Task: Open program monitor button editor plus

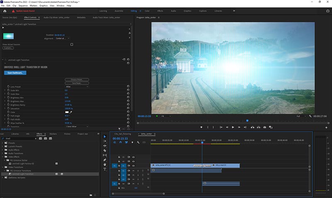Action: pos(326,127)
